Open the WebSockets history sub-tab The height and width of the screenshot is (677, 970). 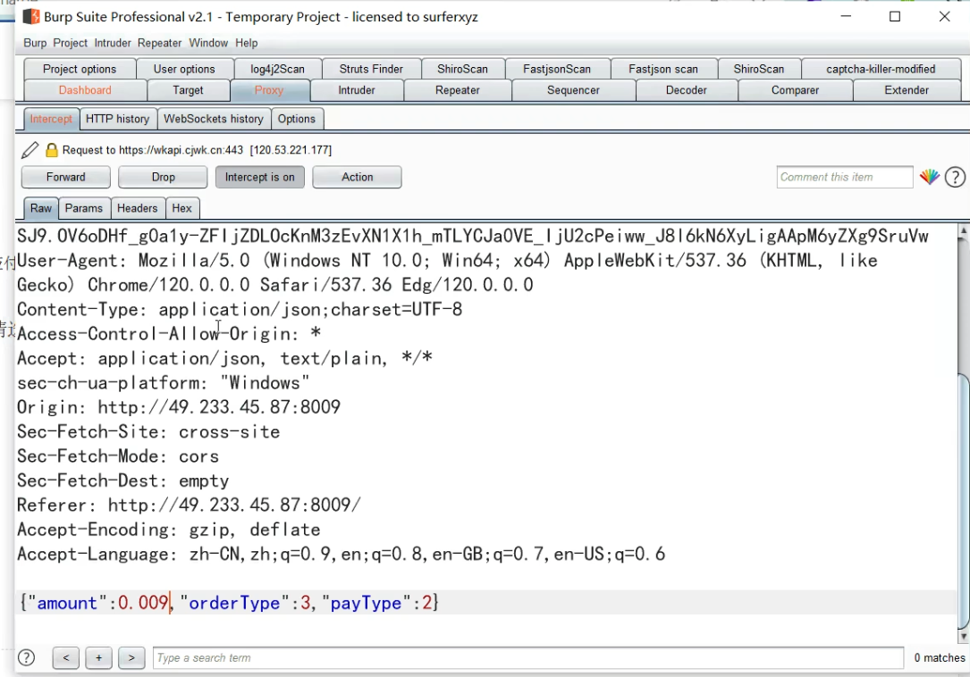[214, 119]
